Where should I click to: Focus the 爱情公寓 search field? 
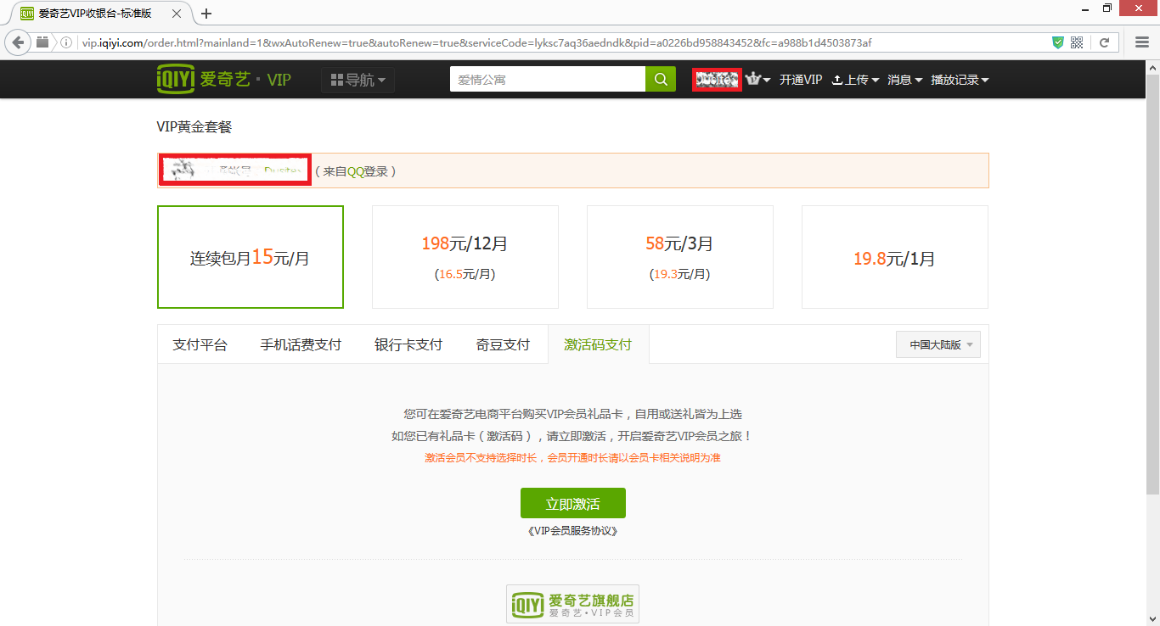tap(548, 80)
